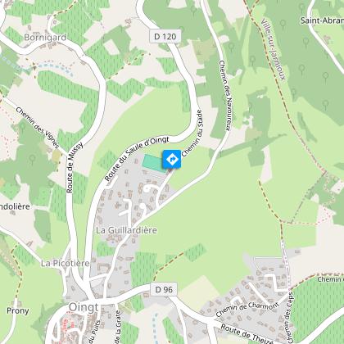Click the La Guillardière place label
344x344 pixels.
tap(126, 230)
